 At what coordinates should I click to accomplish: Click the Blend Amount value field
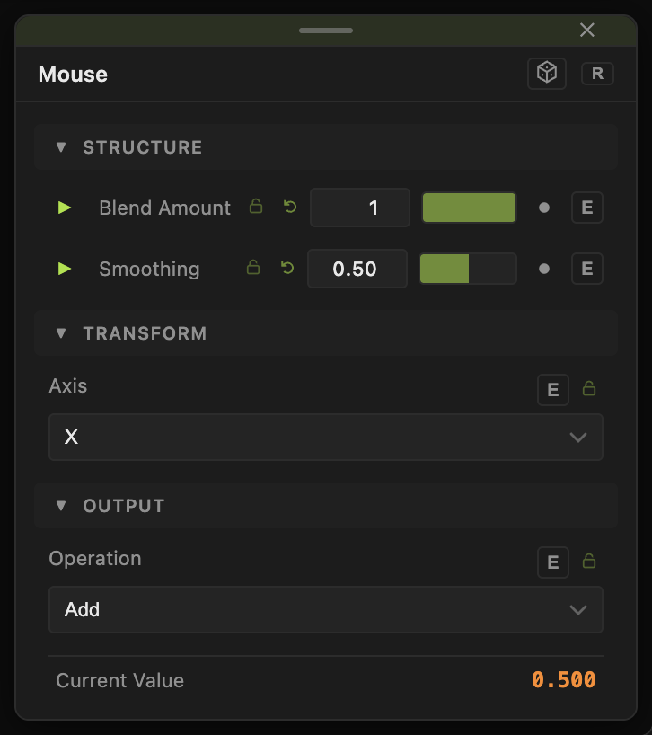click(360, 208)
